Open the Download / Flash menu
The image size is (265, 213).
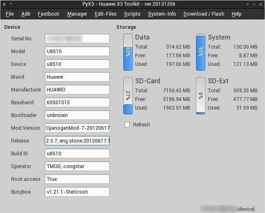point(204,14)
